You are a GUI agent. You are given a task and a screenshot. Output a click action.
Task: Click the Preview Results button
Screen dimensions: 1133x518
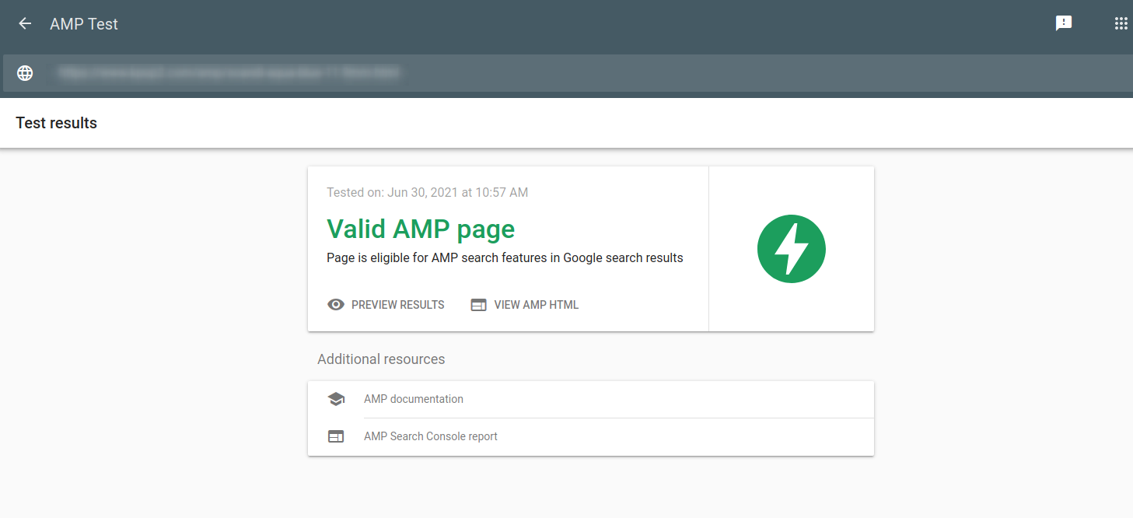386,305
